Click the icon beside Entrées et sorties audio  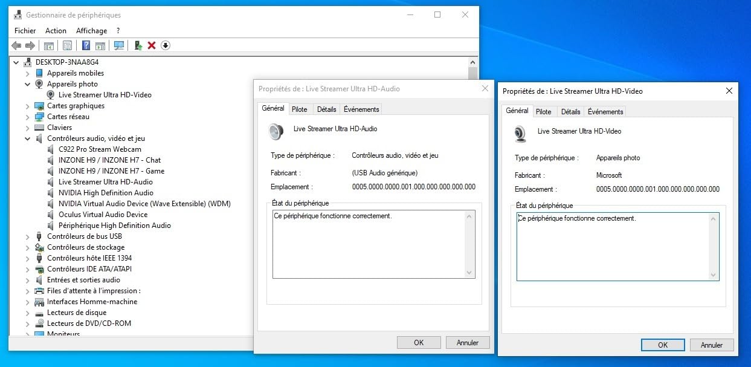(x=39, y=280)
